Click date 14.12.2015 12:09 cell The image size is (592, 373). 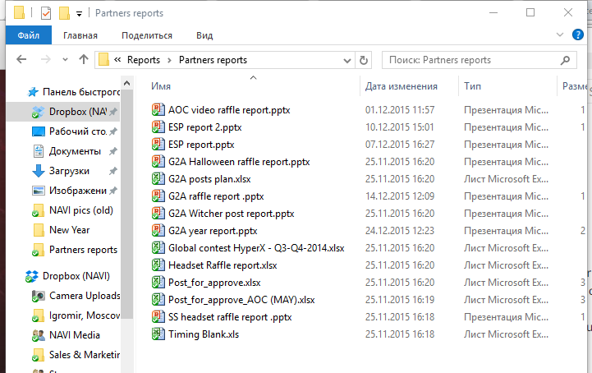click(399, 196)
